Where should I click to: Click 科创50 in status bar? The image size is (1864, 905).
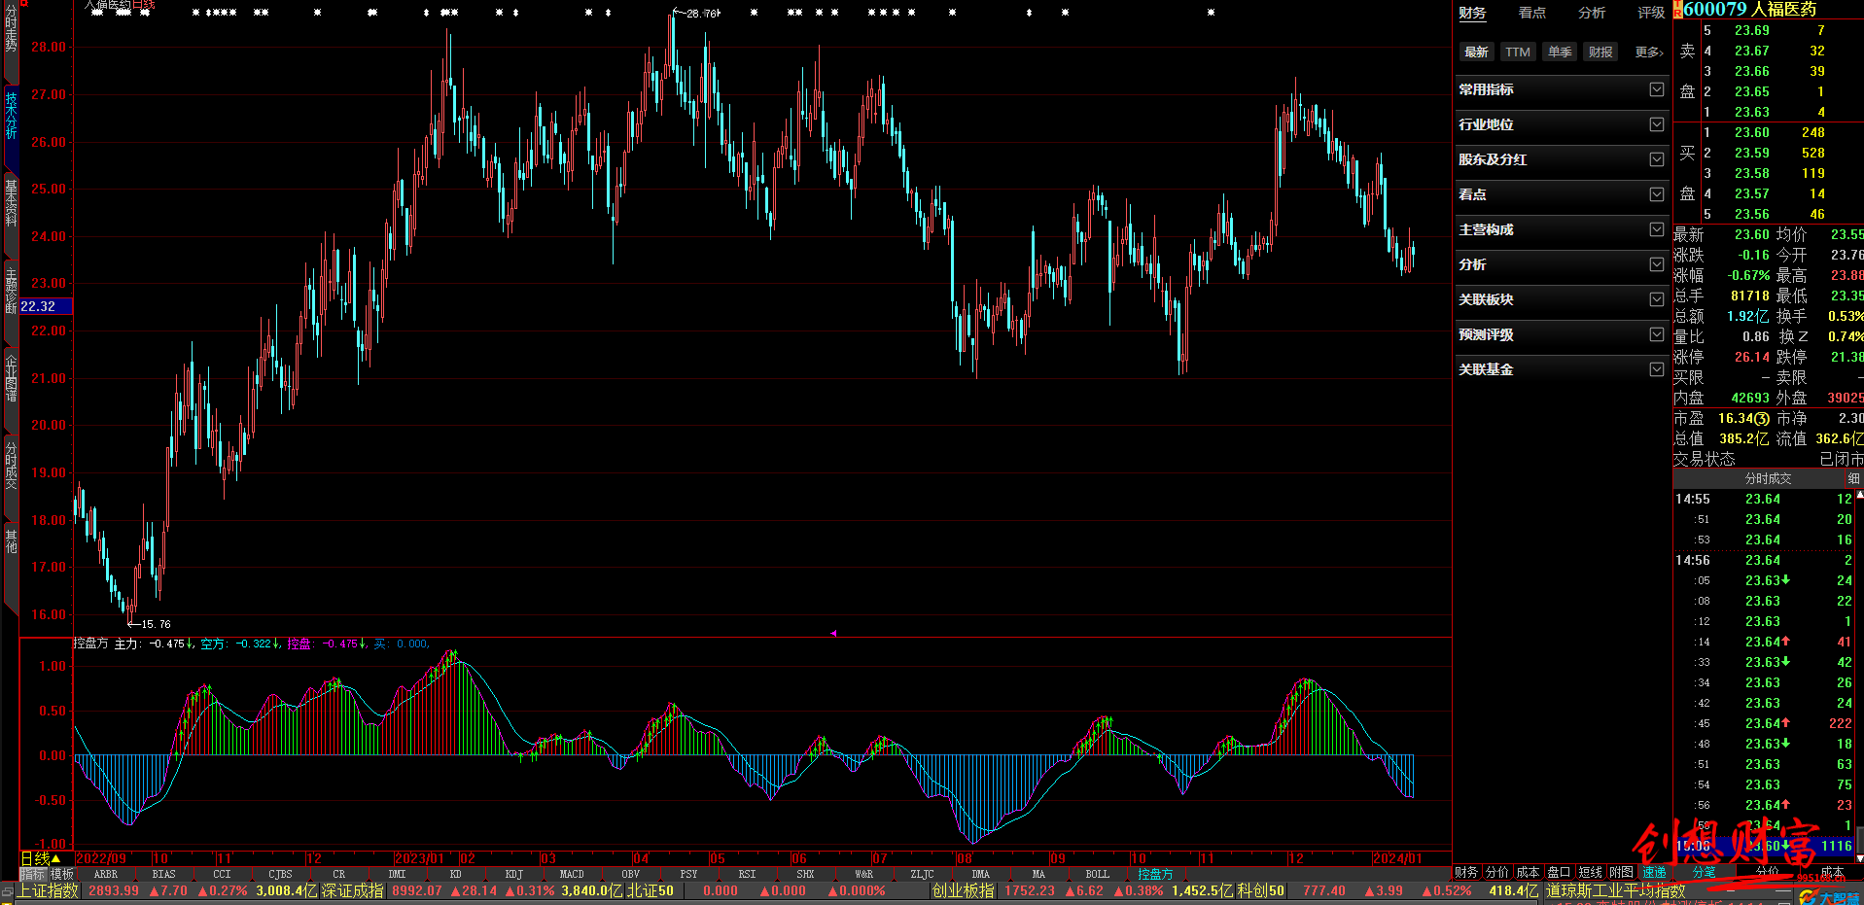pyautogui.click(x=1261, y=890)
